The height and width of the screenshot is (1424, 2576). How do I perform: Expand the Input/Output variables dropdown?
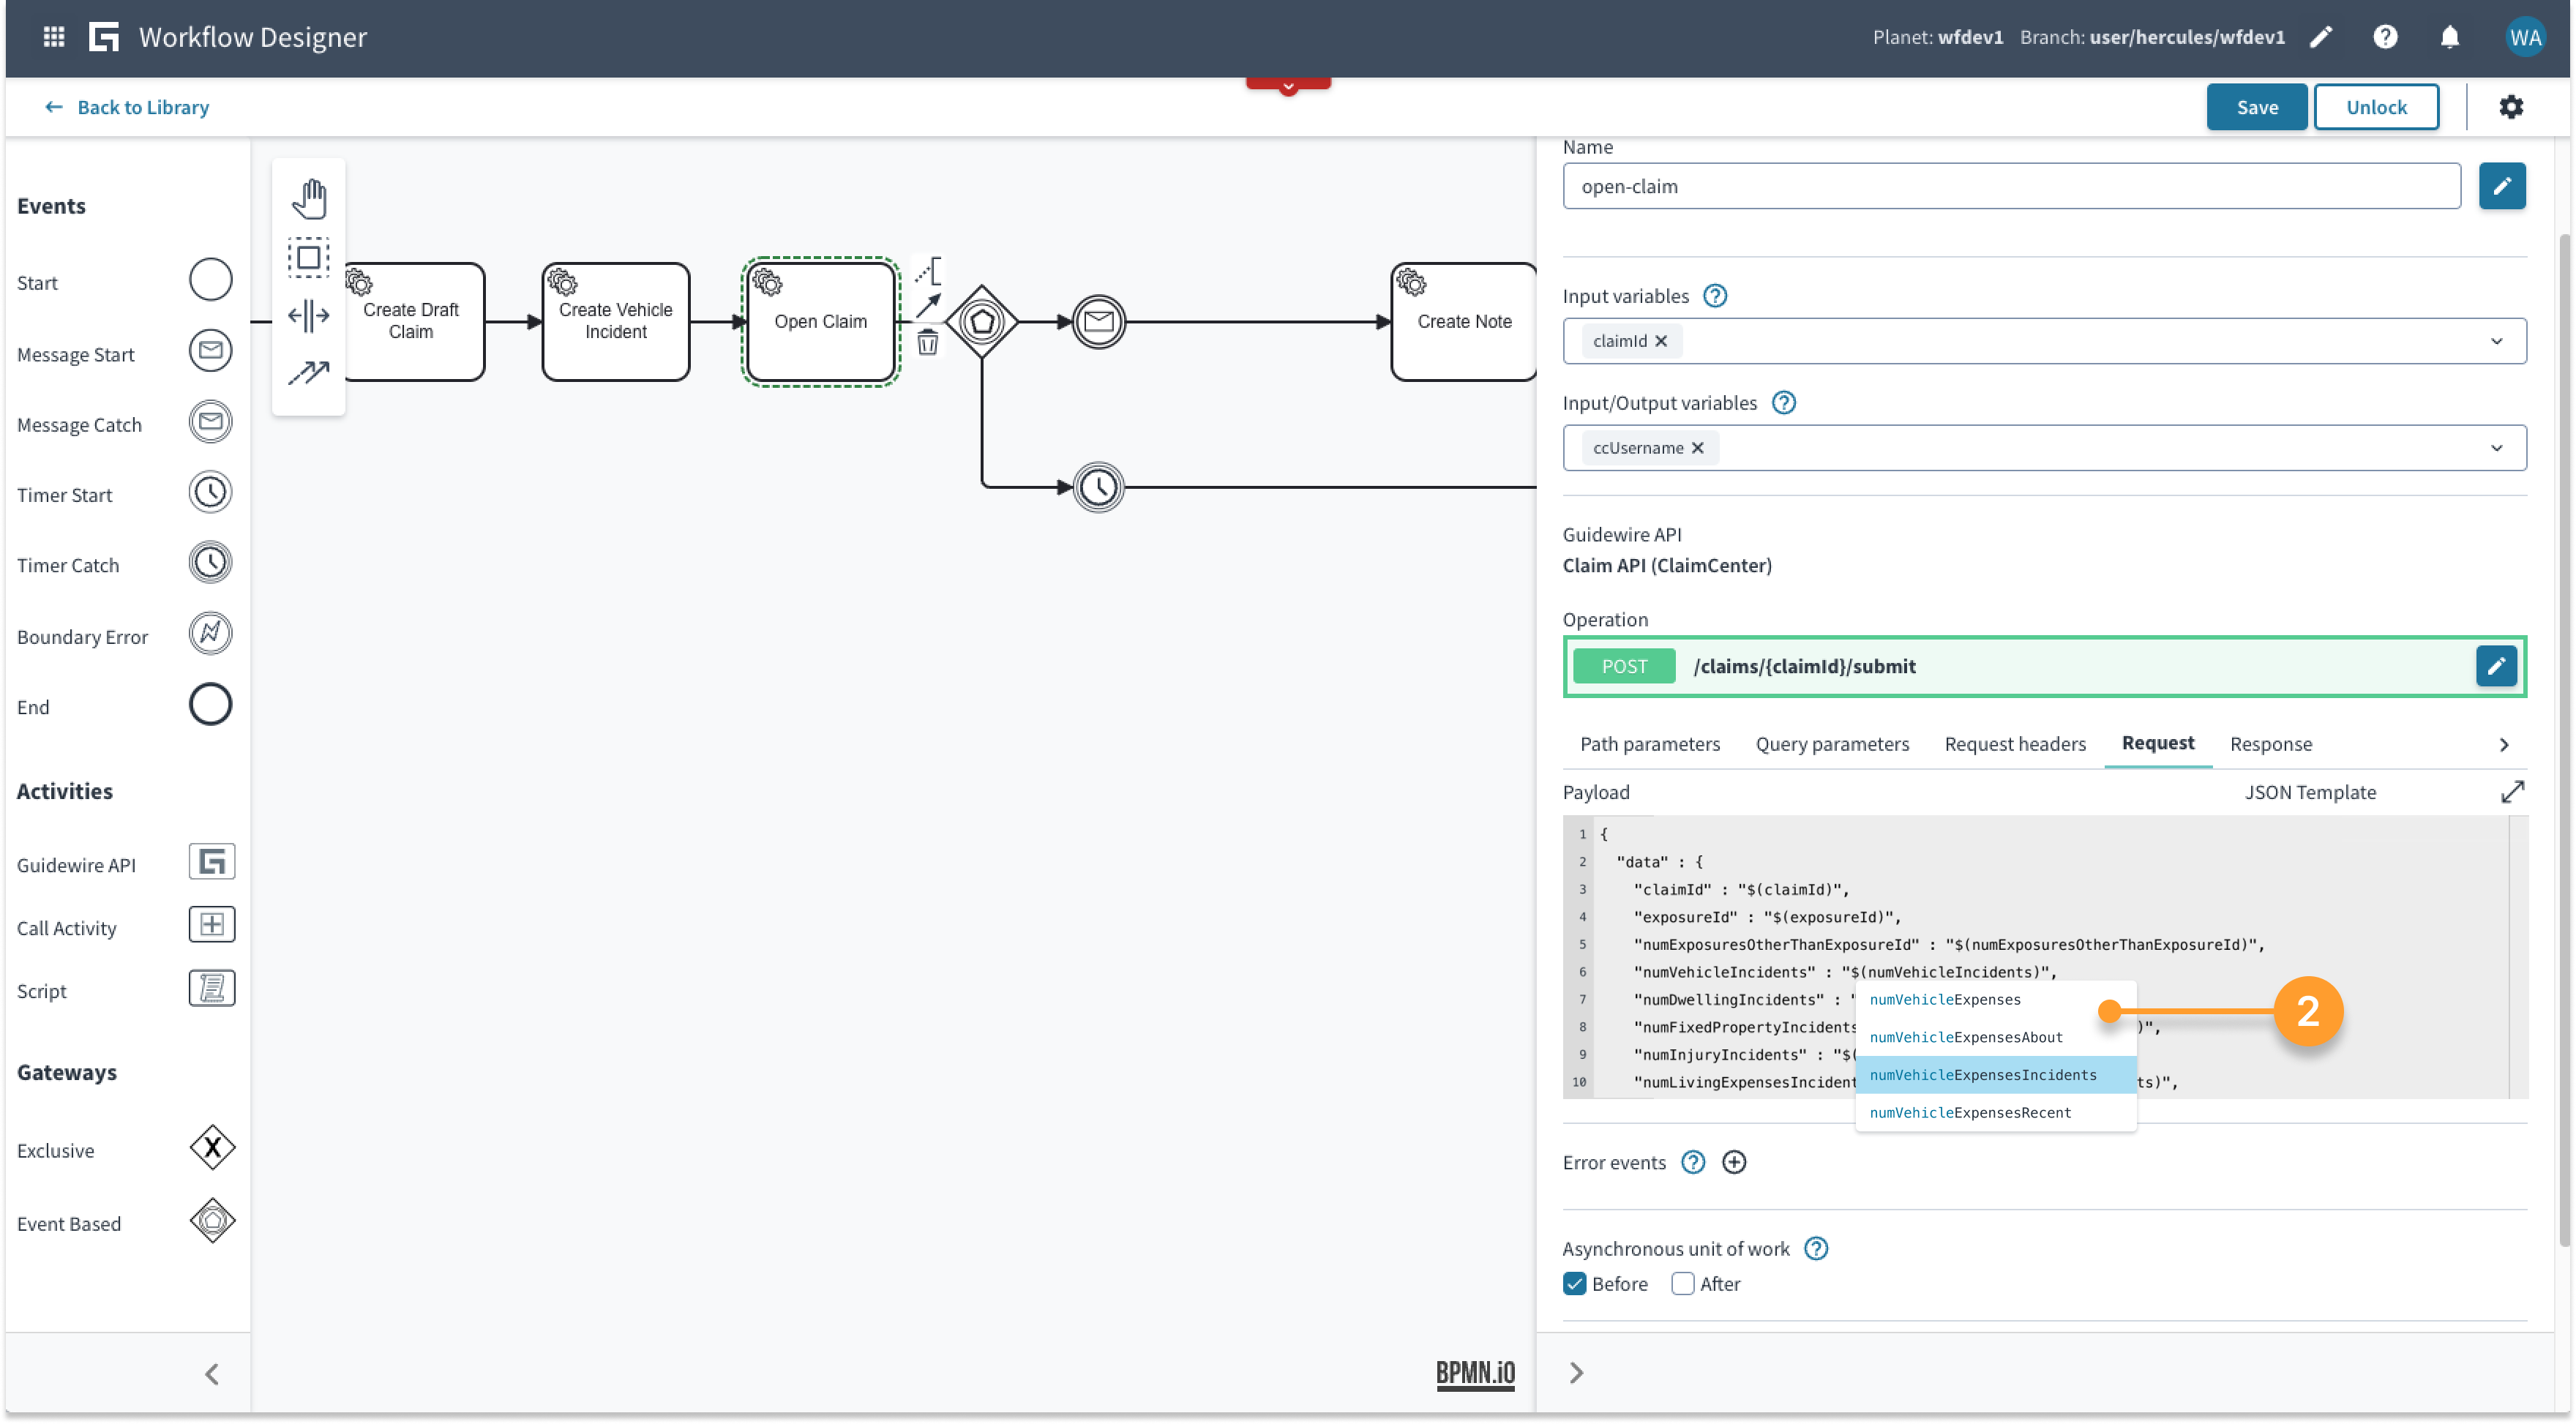[x=2497, y=448]
